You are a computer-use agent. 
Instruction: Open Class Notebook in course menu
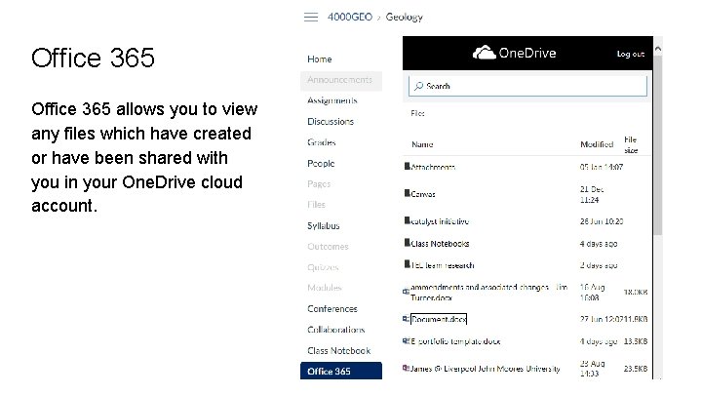[x=339, y=351]
